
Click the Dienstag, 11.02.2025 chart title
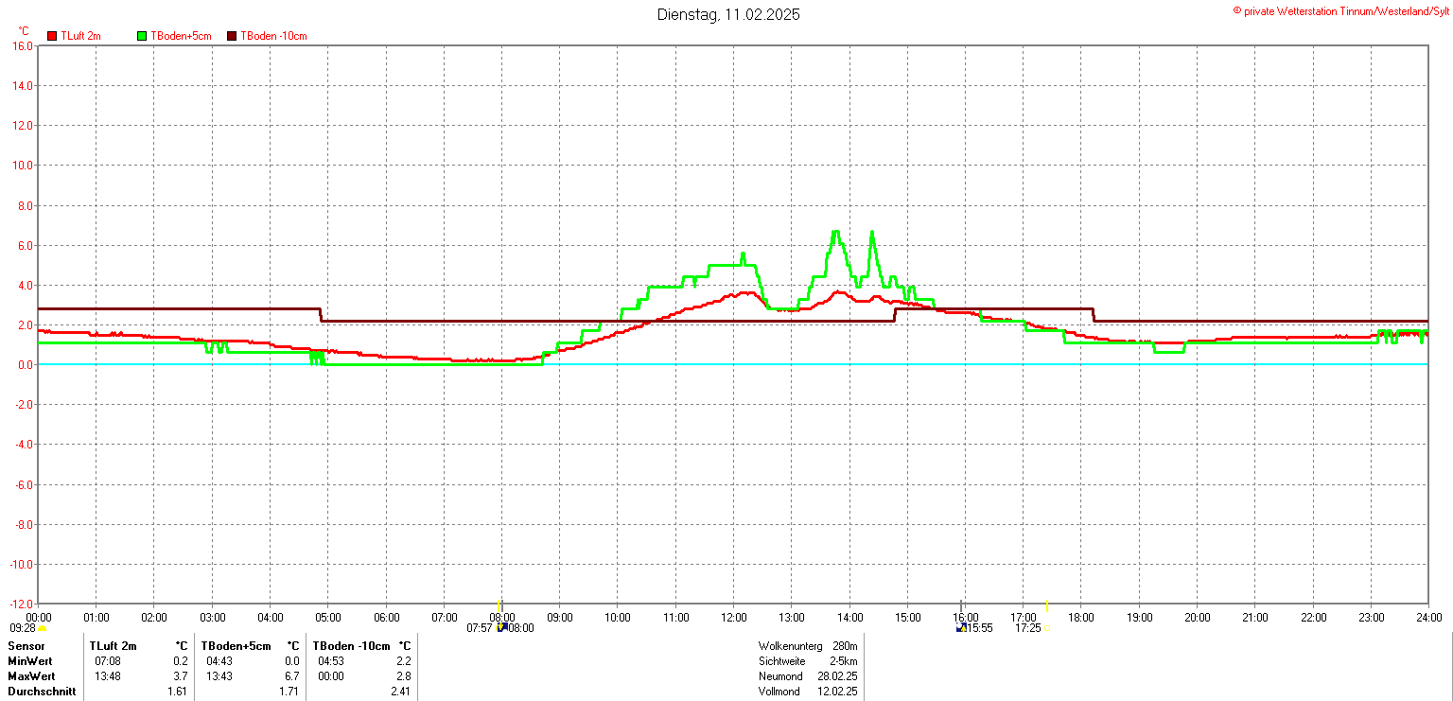click(728, 15)
